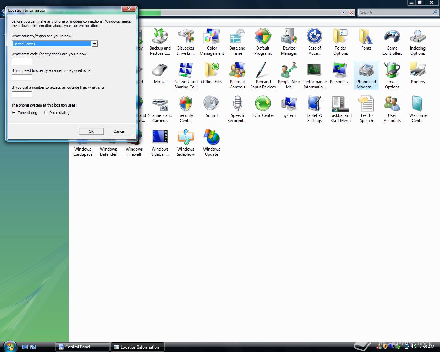Click Show Desktop quick launch icon
Viewport: 440px width, 352px height.
(25, 347)
